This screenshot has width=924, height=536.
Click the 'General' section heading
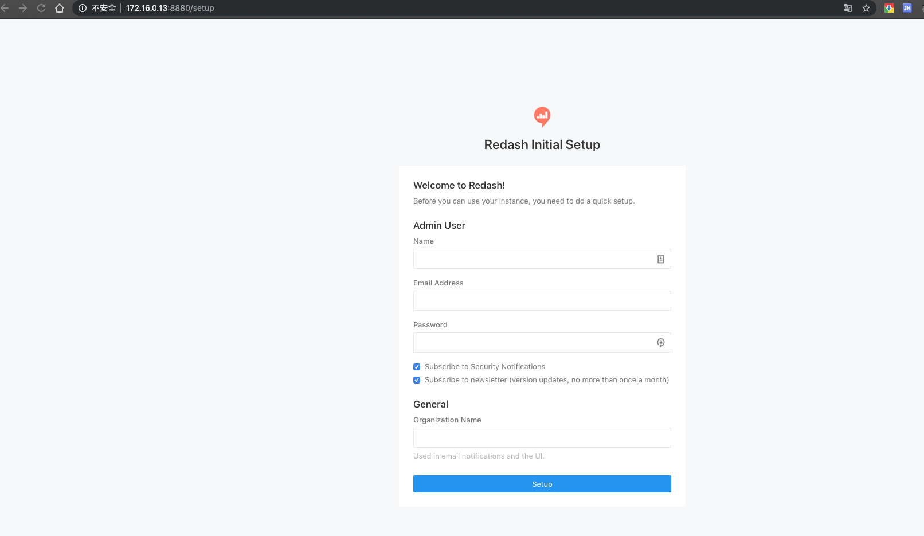430,404
